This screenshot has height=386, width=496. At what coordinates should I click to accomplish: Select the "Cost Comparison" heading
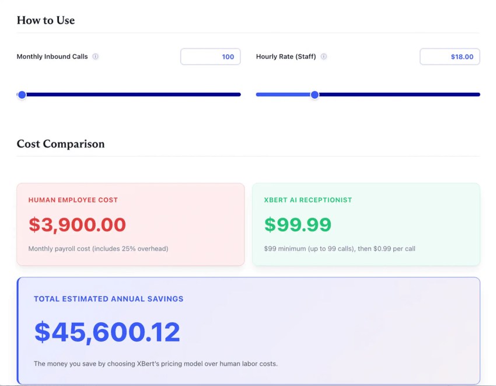61,144
